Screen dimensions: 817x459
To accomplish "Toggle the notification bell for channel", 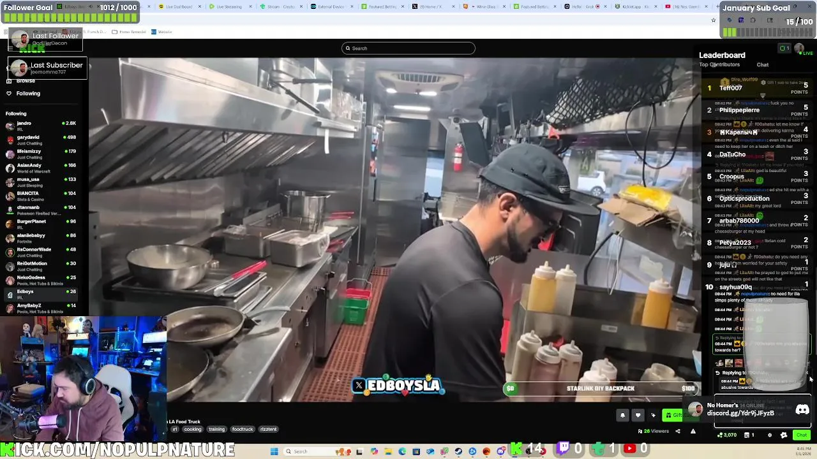I will [622, 416].
